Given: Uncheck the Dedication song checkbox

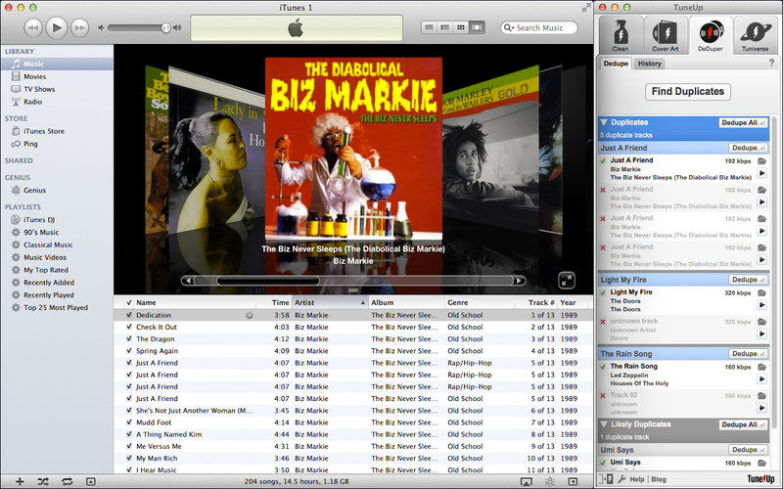Looking at the screenshot, I should [128, 316].
